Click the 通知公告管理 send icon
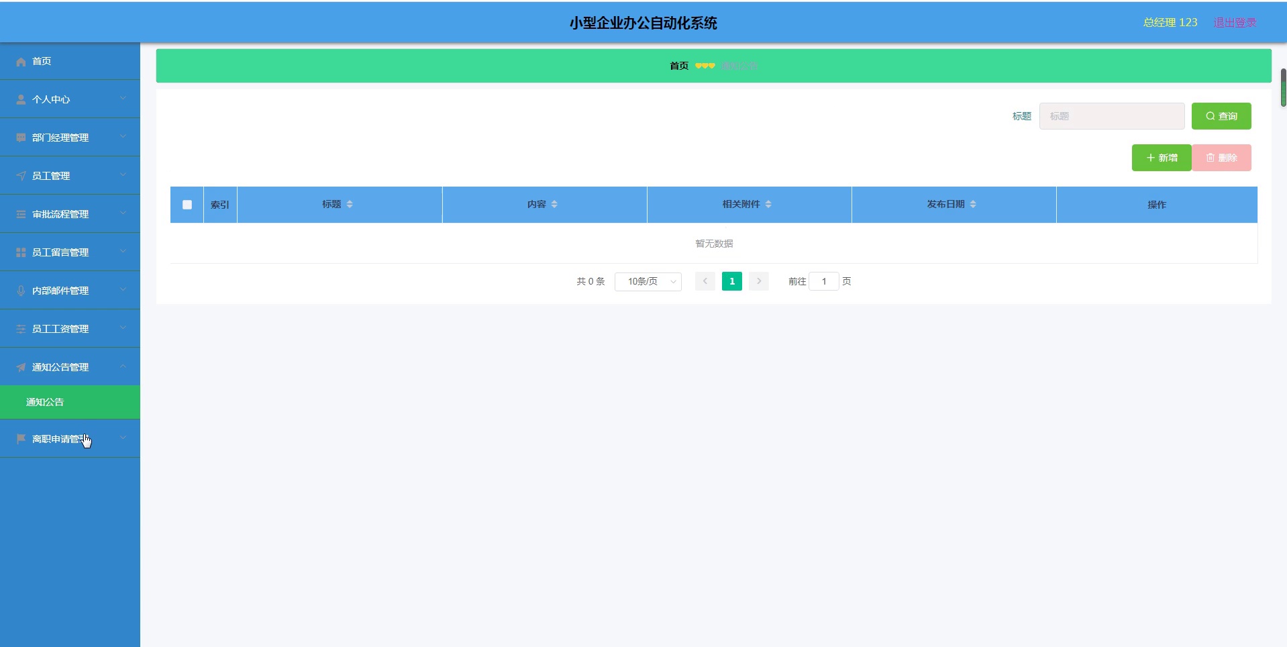The height and width of the screenshot is (647, 1287). (x=21, y=366)
